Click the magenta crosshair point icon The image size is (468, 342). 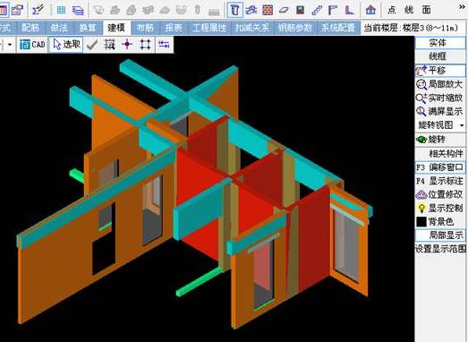(127, 45)
